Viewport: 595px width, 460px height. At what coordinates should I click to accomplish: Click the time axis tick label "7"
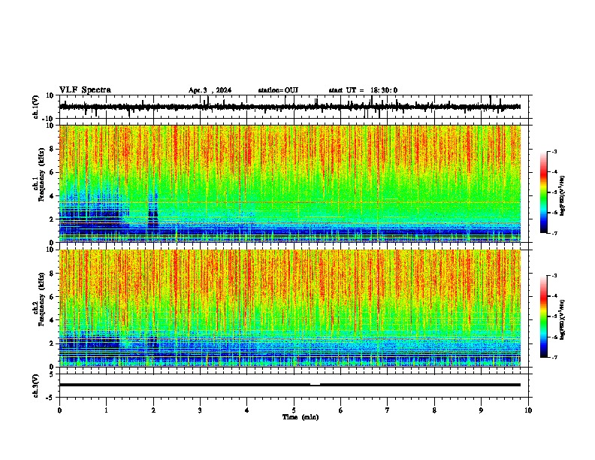click(388, 410)
